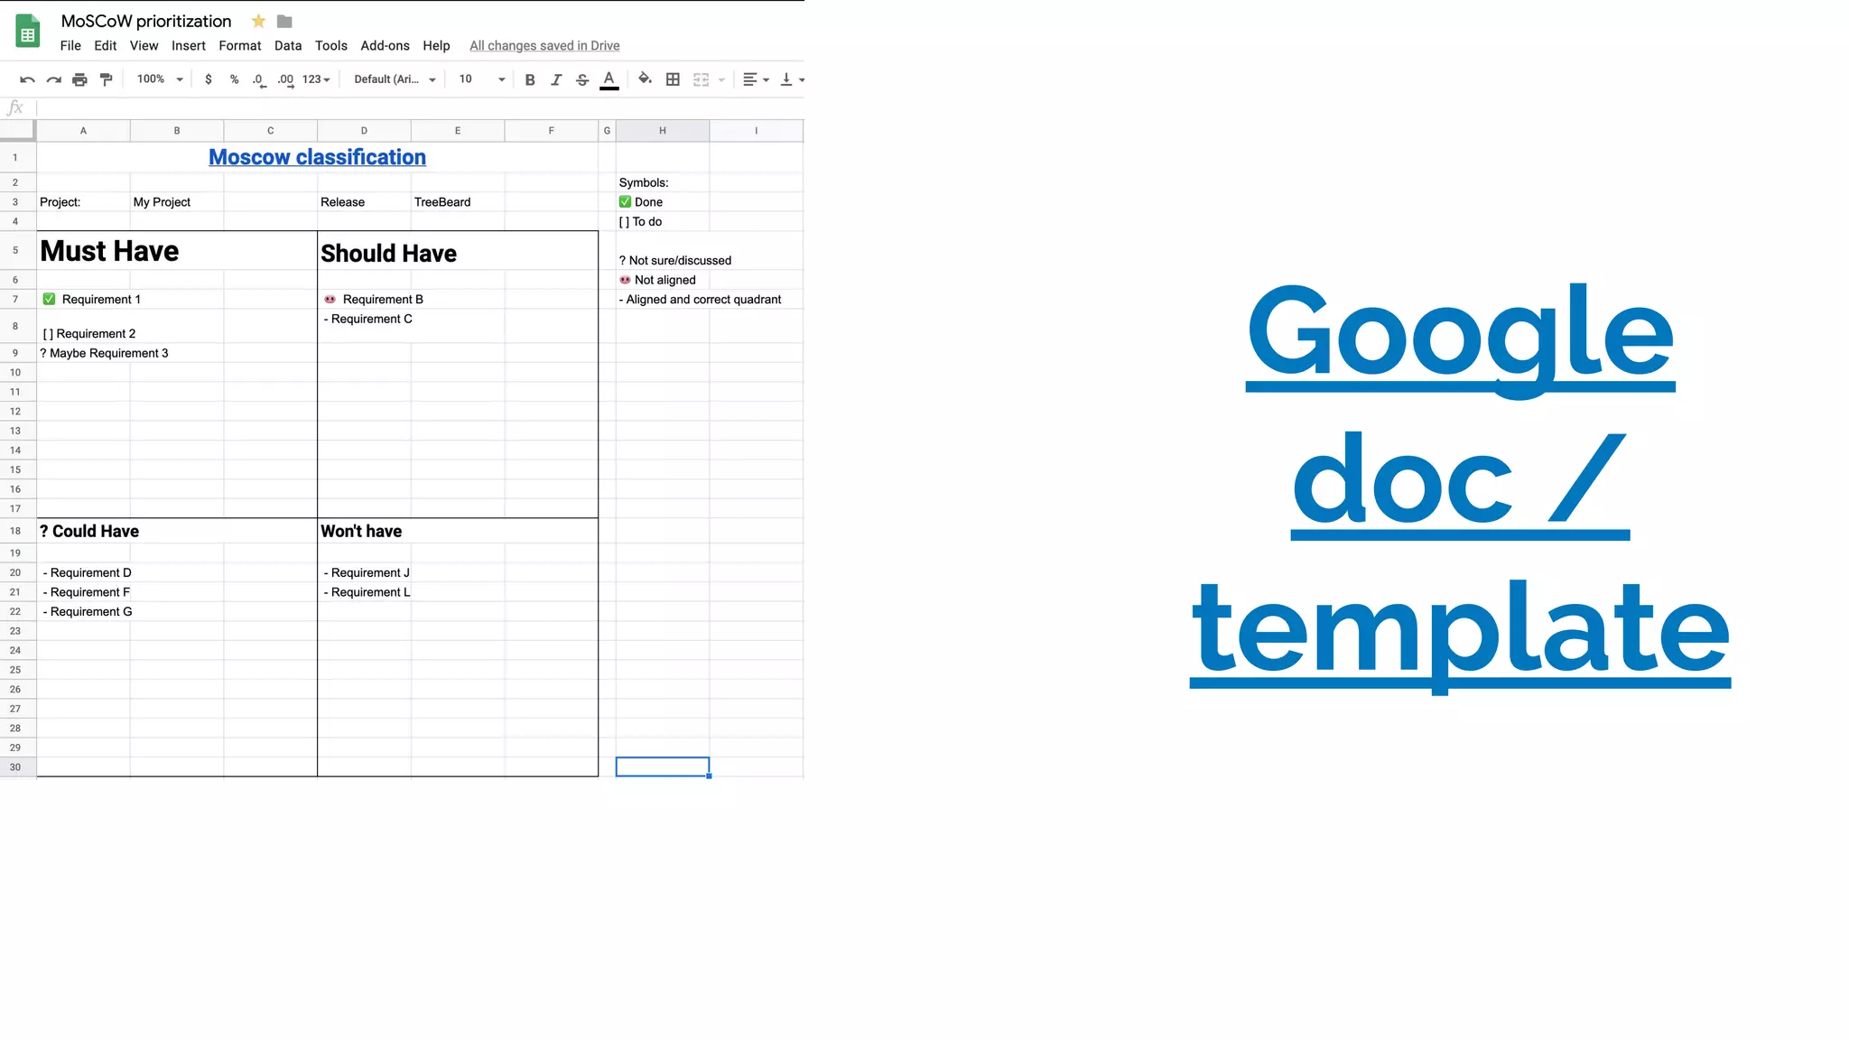The width and height of the screenshot is (1849, 1040).
Task: Click the move-to-folder icon beside the title
Action: tap(284, 21)
